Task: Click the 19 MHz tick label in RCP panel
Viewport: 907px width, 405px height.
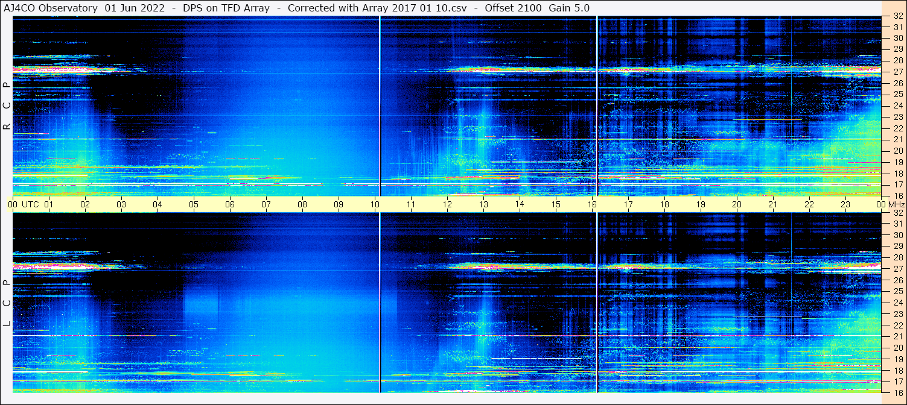Action: pyautogui.click(x=898, y=162)
